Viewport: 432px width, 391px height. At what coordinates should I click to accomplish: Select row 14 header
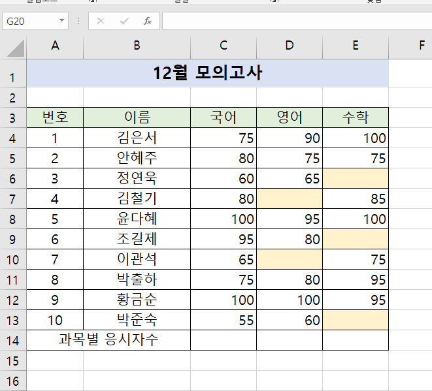coord(13,340)
